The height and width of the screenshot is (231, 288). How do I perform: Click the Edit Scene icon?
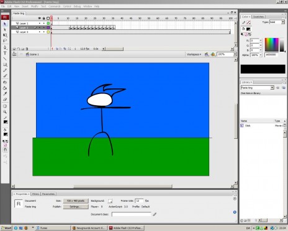tap(207, 54)
